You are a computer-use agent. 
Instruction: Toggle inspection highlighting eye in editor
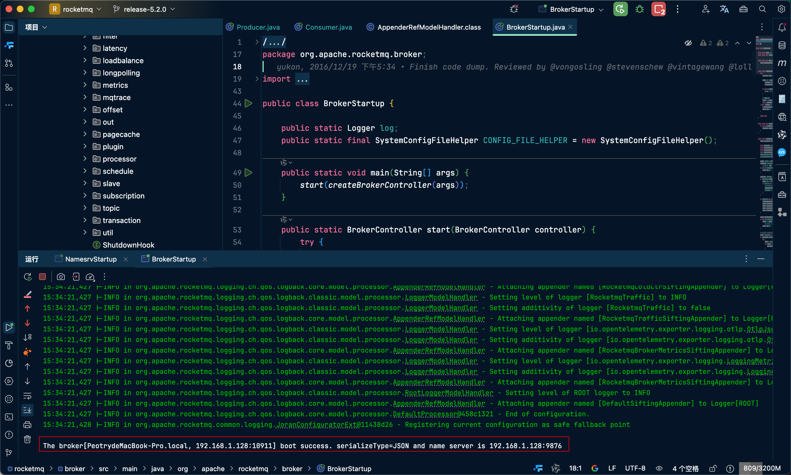tap(688, 43)
